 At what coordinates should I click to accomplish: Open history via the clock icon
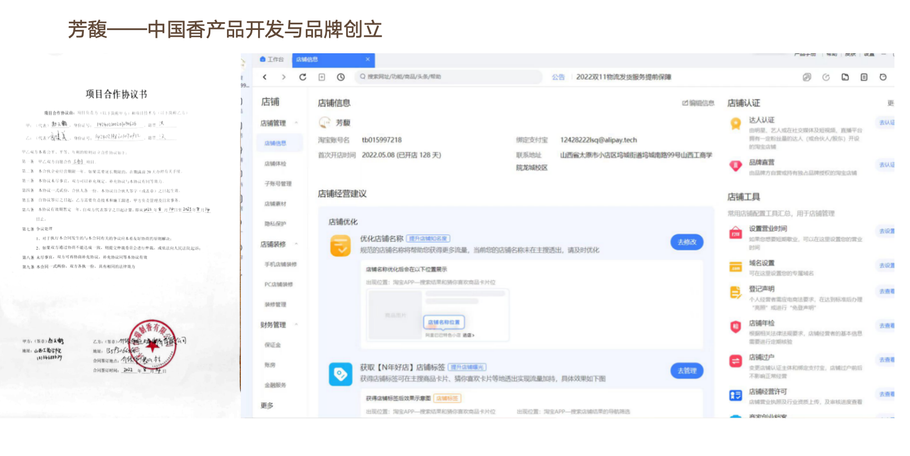tap(341, 77)
